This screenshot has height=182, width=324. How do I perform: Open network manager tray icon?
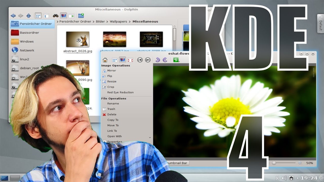tap(291, 178)
